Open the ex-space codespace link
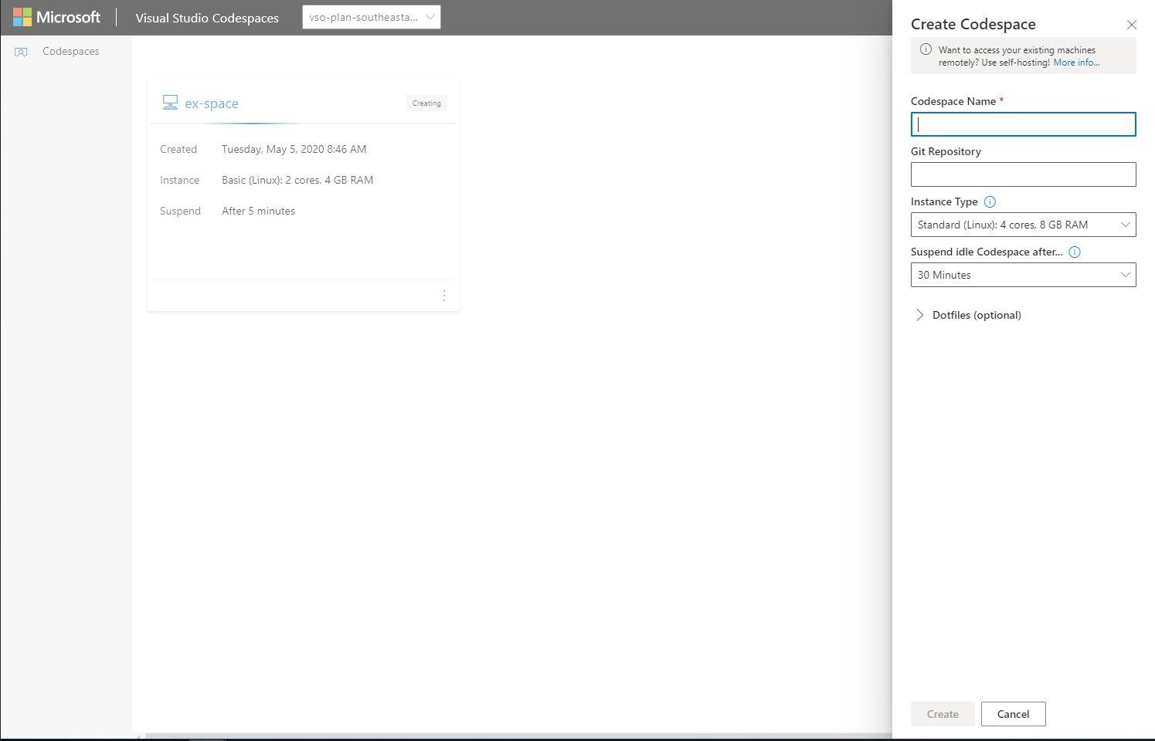1155x741 pixels. pyautogui.click(x=212, y=103)
